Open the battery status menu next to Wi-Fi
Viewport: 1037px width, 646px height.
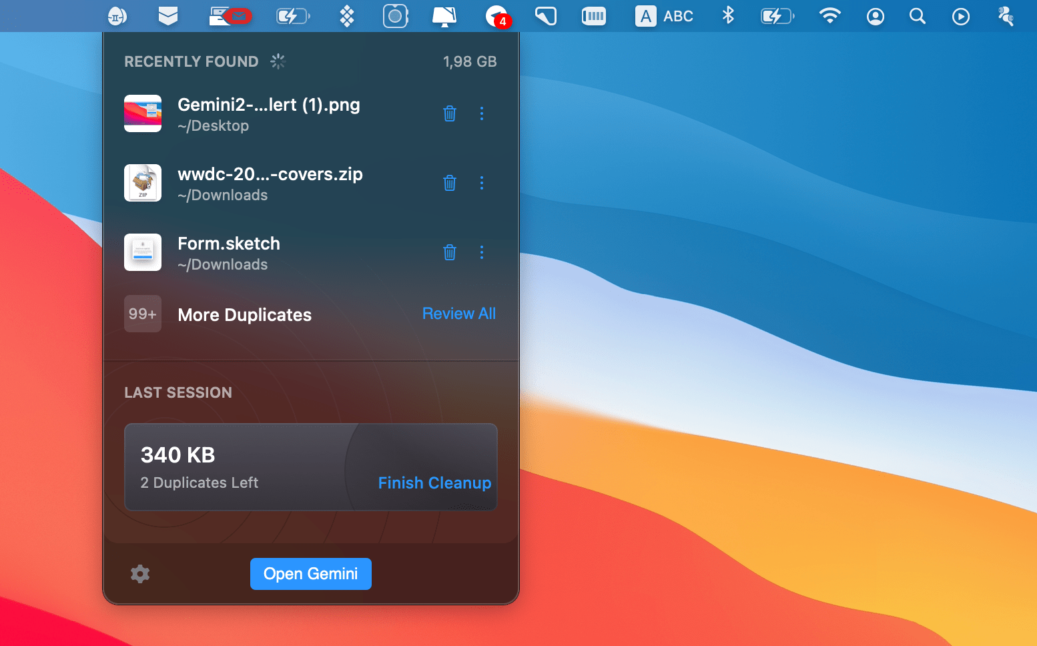point(777,16)
